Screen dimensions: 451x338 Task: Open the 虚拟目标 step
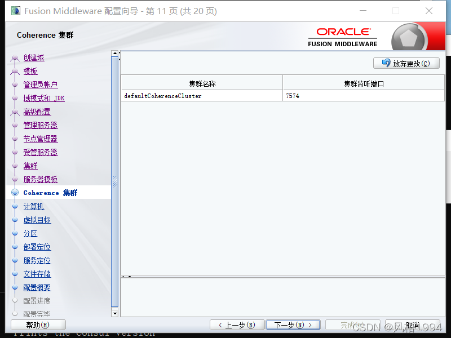tap(37, 220)
